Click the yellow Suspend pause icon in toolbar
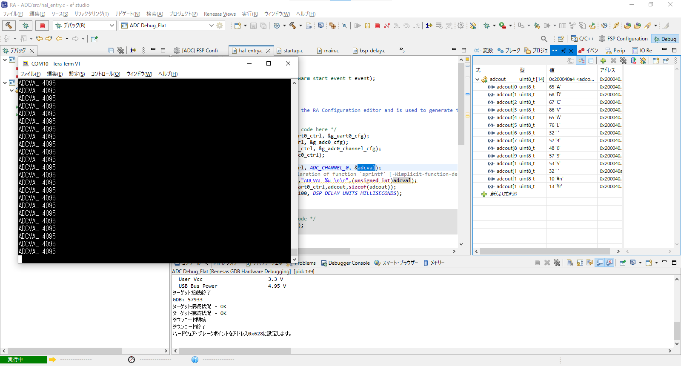681x366 pixels. (x=368, y=26)
